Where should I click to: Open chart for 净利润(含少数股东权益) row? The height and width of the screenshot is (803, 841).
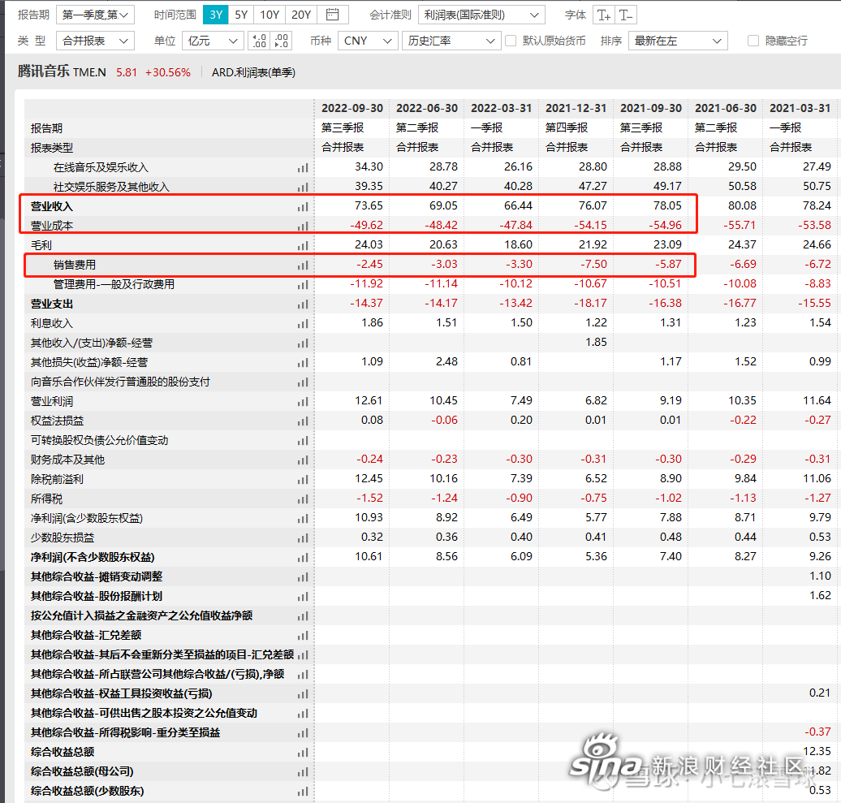pos(303,518)
